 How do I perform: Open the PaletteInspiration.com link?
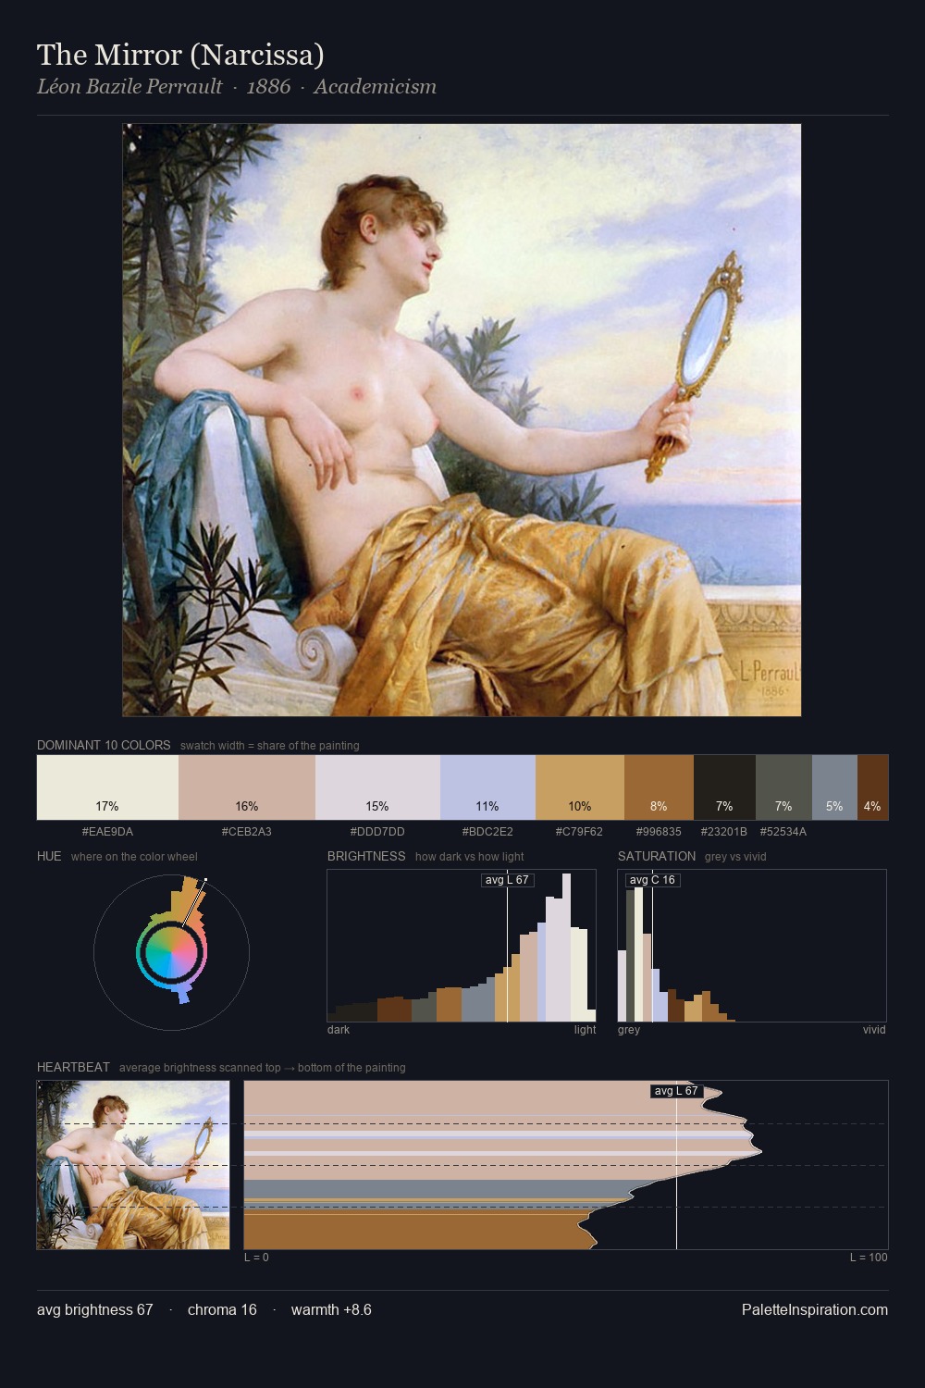coord(815,1309)
